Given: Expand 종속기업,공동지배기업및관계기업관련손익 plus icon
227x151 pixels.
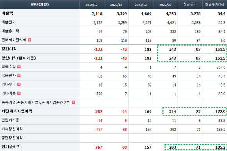Looking at the screenshot, I should (74, 102).
